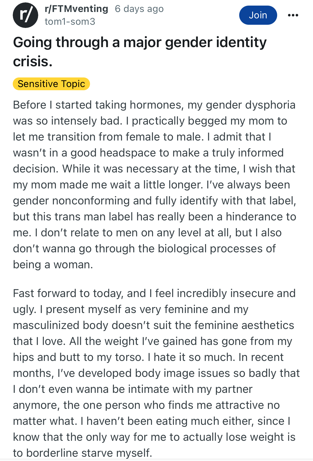The width and height of the screenshot is (313, 461).
Task: Select the yellow Sensitive Topic flair
Action: point(51,84)
